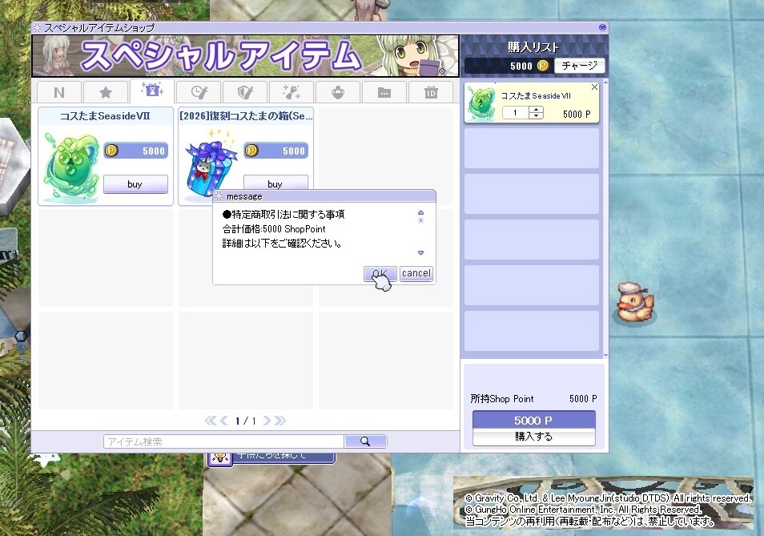Click the 購入する purchase button
The width and height of the screenshot is (764, 536).
(x=534, y=437)
